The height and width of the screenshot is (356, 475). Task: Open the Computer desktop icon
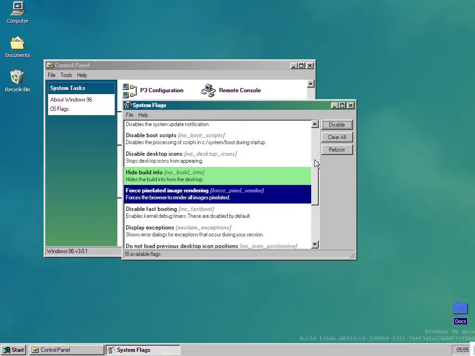[x=18, y=12]
